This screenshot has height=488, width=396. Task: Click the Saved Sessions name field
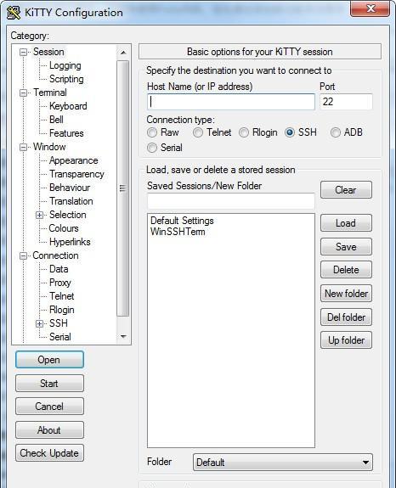coord(231,201)
